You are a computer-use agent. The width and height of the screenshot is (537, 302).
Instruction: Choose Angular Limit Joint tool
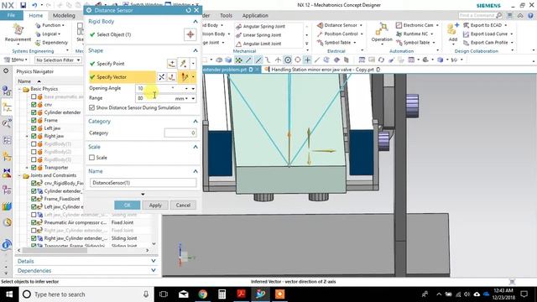click(x=258, y=44)
